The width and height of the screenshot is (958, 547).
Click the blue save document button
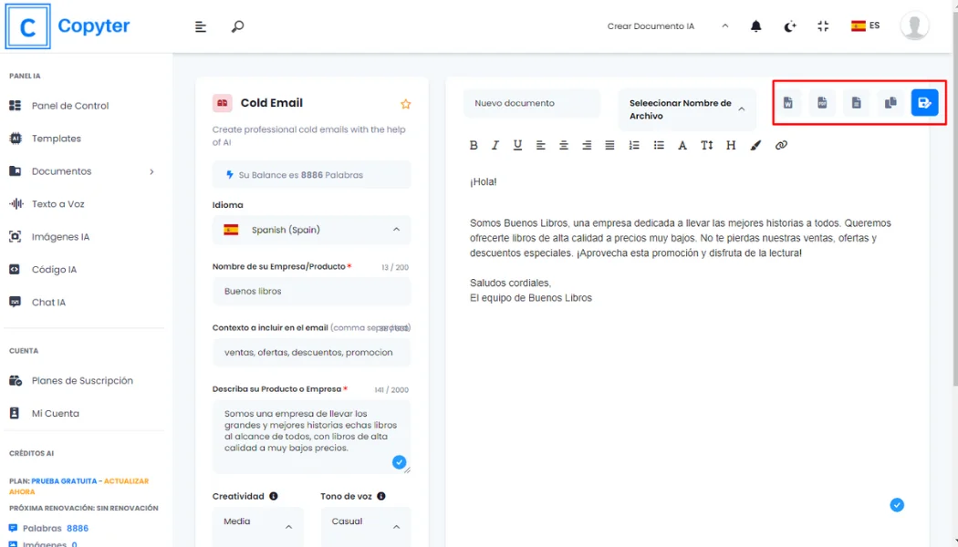924,103
